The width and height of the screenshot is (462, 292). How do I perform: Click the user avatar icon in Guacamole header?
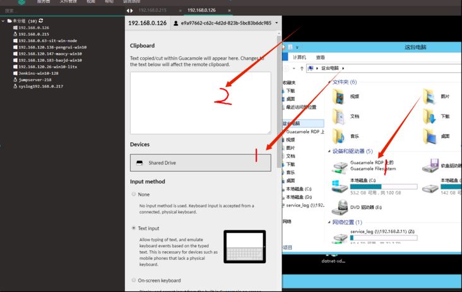point(176,23)
